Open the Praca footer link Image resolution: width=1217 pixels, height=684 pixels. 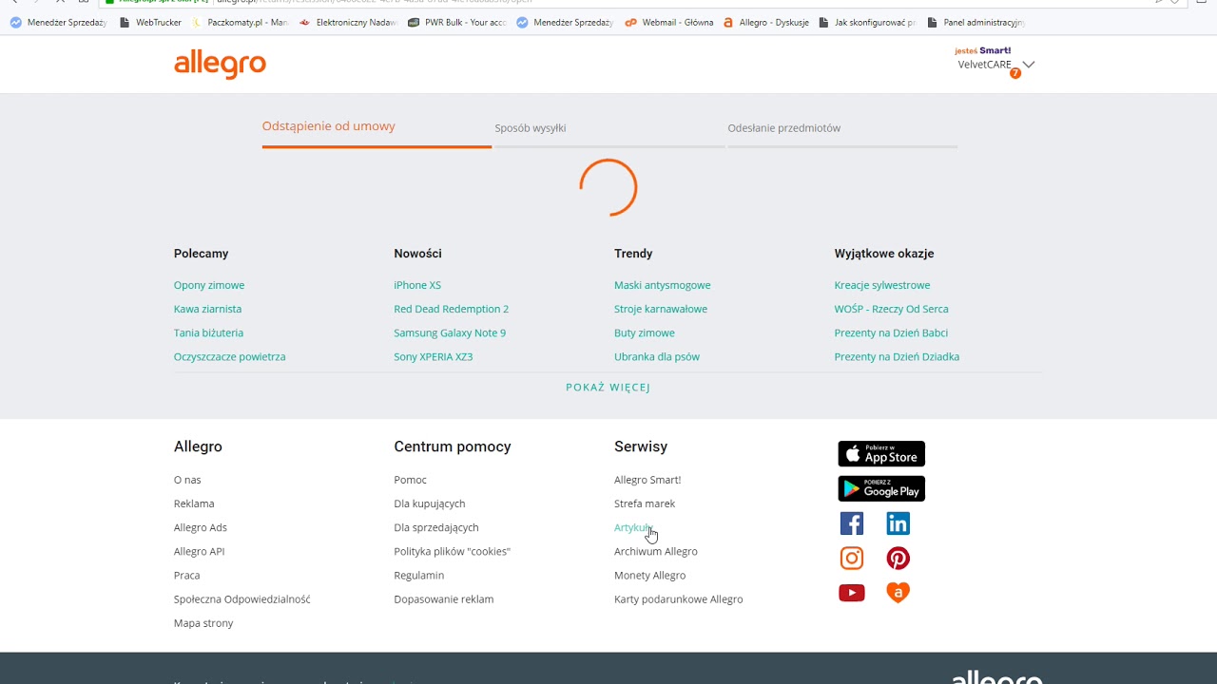(186, 575)
